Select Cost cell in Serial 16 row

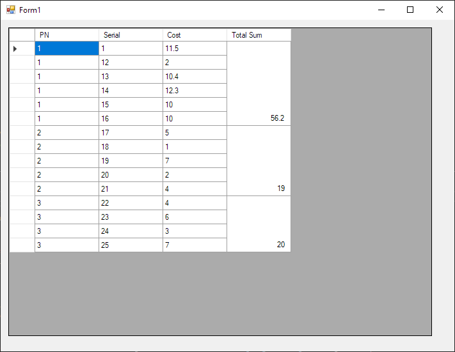pos(195,118)
